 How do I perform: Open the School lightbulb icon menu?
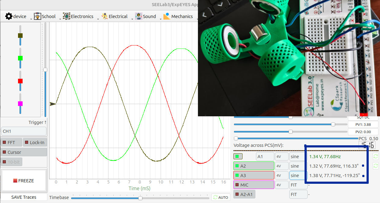[x=38, y=16]
